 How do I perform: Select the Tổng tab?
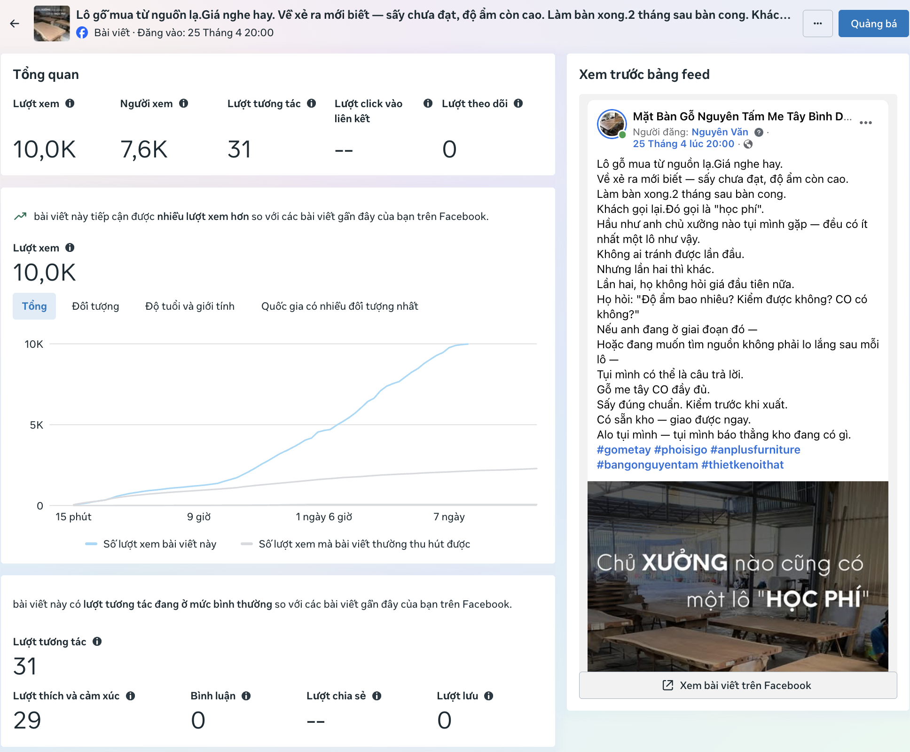[x=34, y=306]
